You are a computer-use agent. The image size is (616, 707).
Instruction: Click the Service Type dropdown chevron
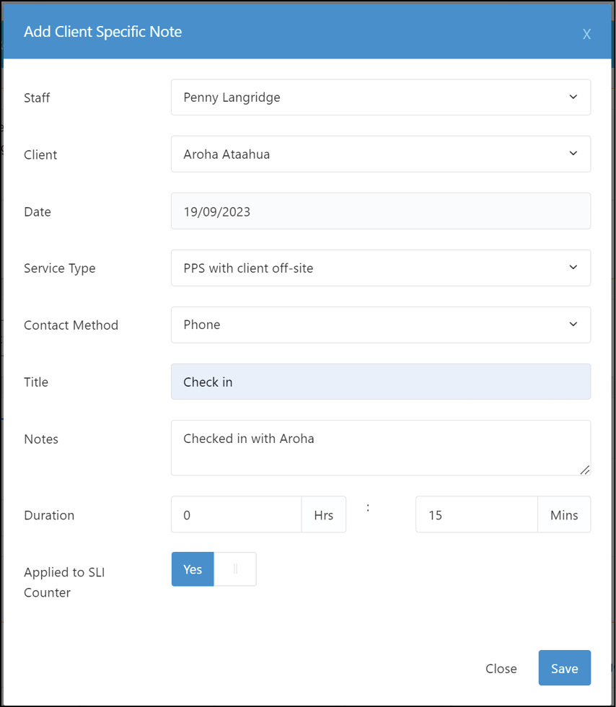tap(573, 268)
